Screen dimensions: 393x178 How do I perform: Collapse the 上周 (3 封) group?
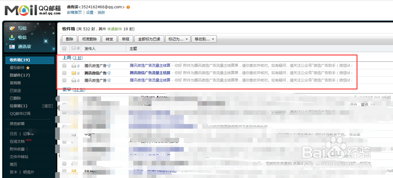click(72, 58)
